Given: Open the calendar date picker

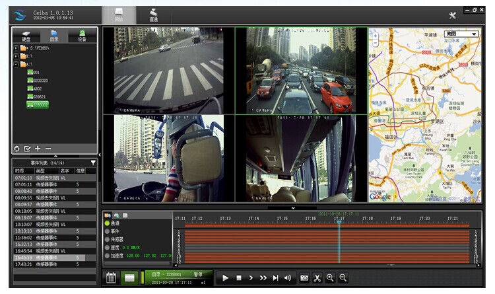Looking at the screenshot, I should point(112,278).
